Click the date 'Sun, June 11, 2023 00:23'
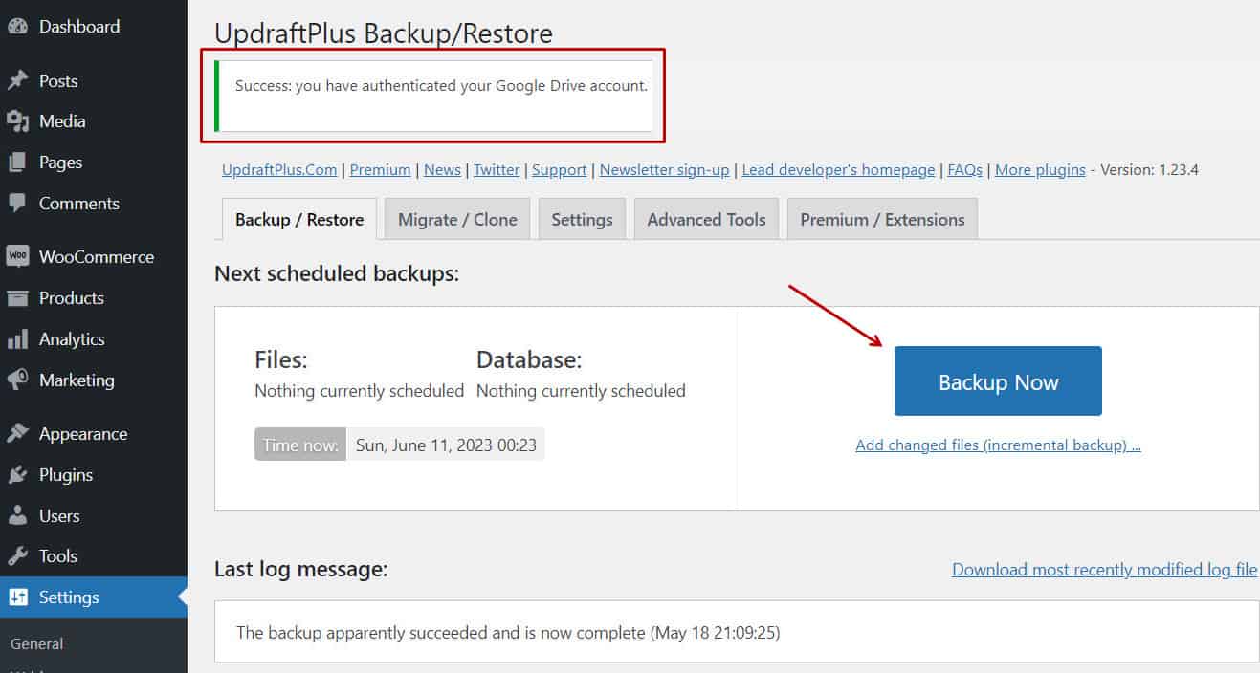The image size is (1260, 673). click(x=446, y=445)
